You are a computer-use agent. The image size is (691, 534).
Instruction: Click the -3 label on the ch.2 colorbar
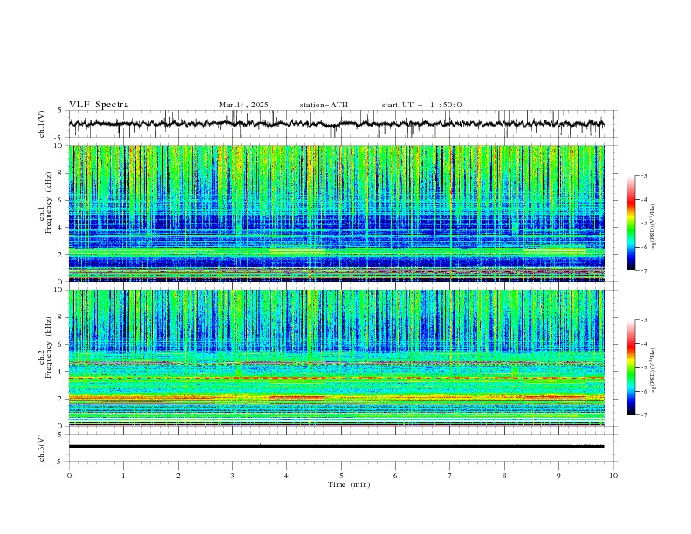point(643,320)
